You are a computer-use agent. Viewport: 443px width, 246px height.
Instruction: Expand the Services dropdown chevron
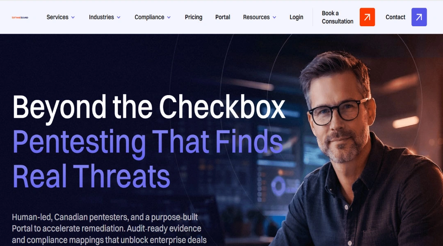point(73,18)
